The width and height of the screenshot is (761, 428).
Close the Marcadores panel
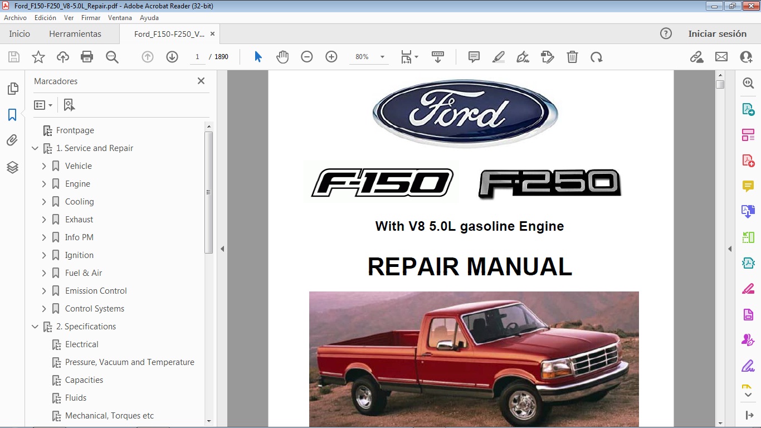point(201,81)
